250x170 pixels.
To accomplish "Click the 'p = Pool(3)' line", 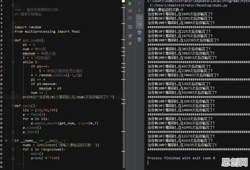I will coord(34,114).
